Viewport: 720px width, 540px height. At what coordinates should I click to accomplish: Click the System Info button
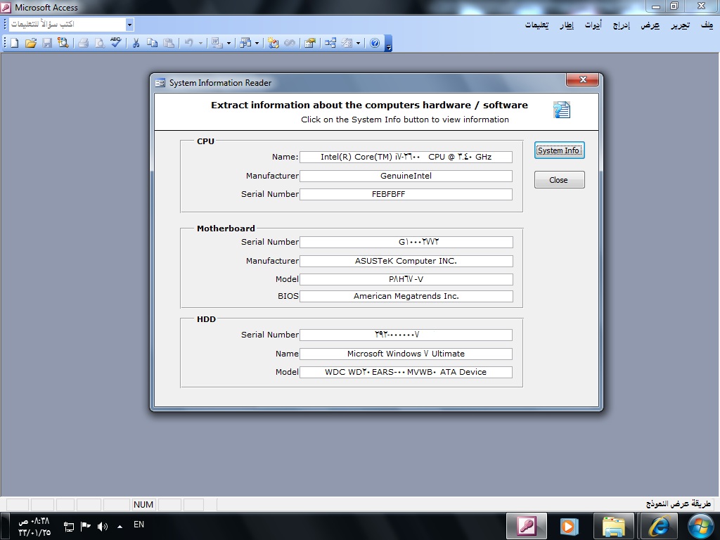pos(559,150)
